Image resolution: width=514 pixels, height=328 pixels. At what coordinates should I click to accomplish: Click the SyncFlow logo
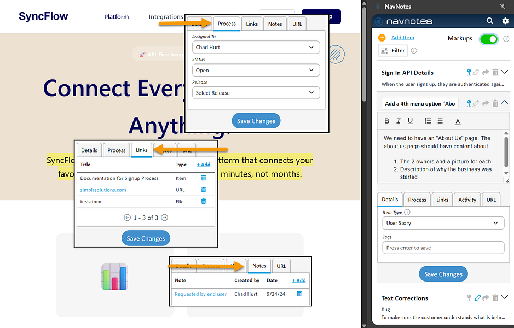43,16
